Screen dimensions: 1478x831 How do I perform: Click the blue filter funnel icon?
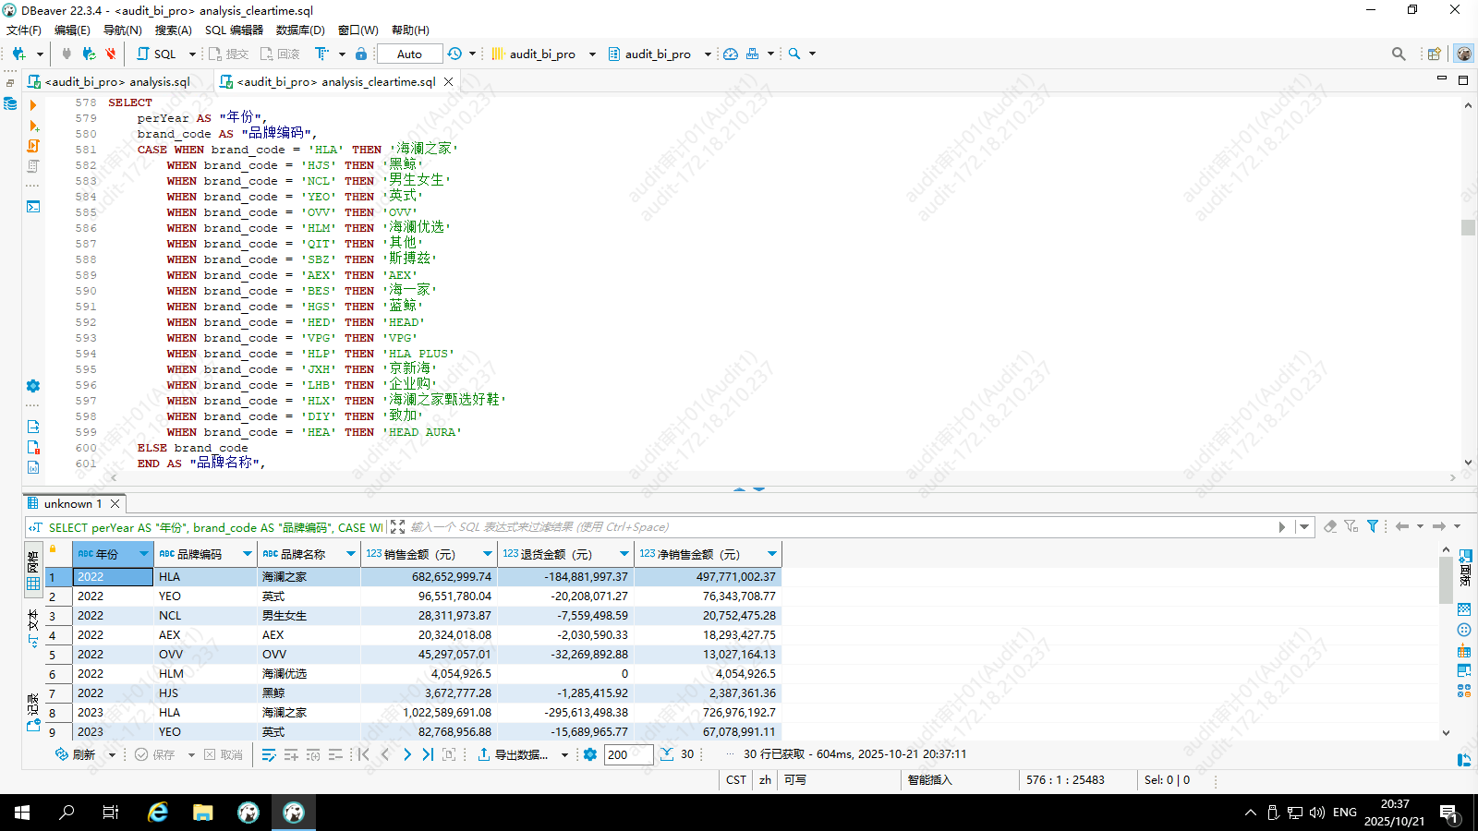pos(1373,526)
